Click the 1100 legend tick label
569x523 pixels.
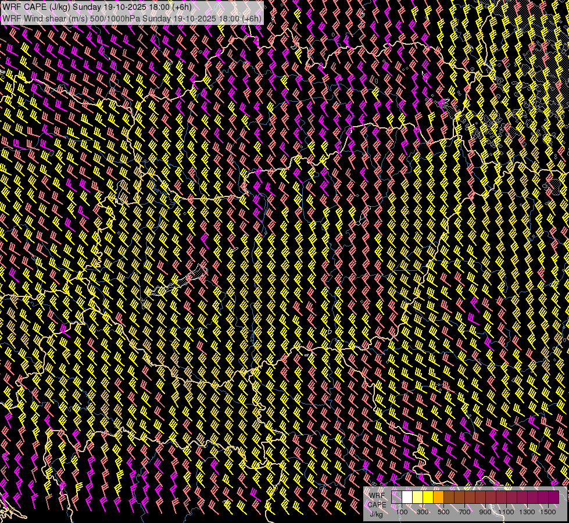506,512
